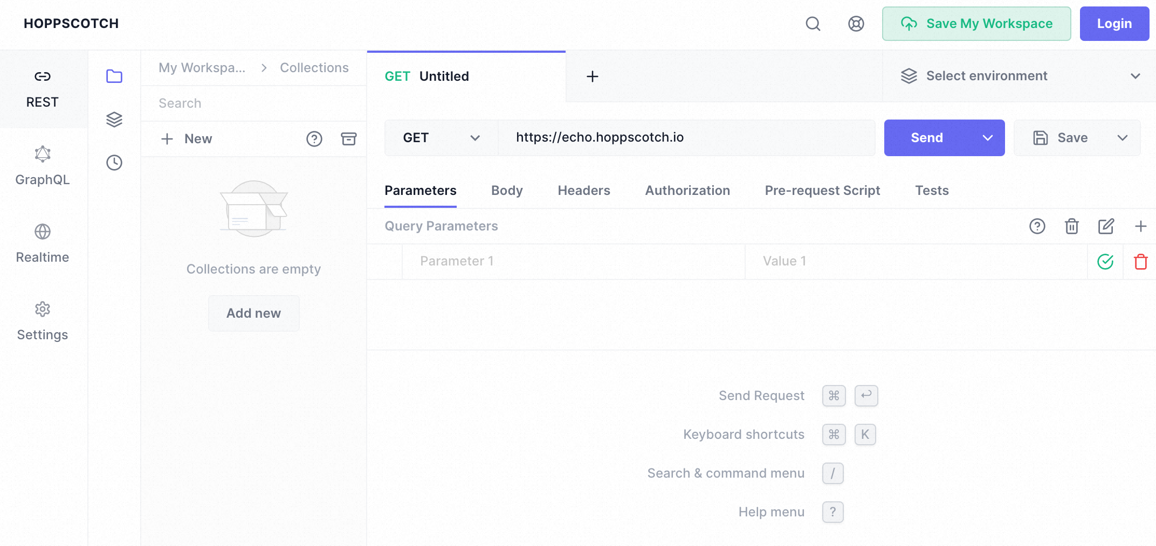Open the REST section in sidebar
The image size is (1156, 546).
43,89
